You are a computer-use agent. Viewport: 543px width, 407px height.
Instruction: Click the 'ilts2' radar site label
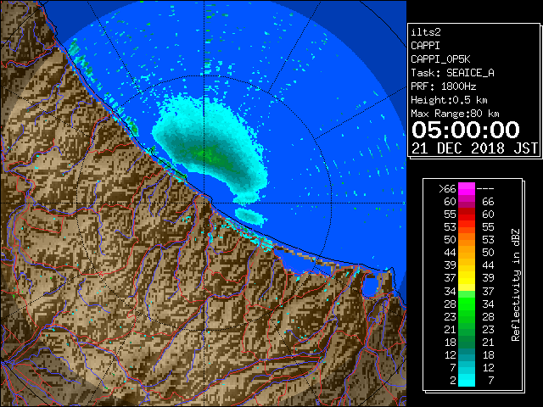[x=426, y=32]
